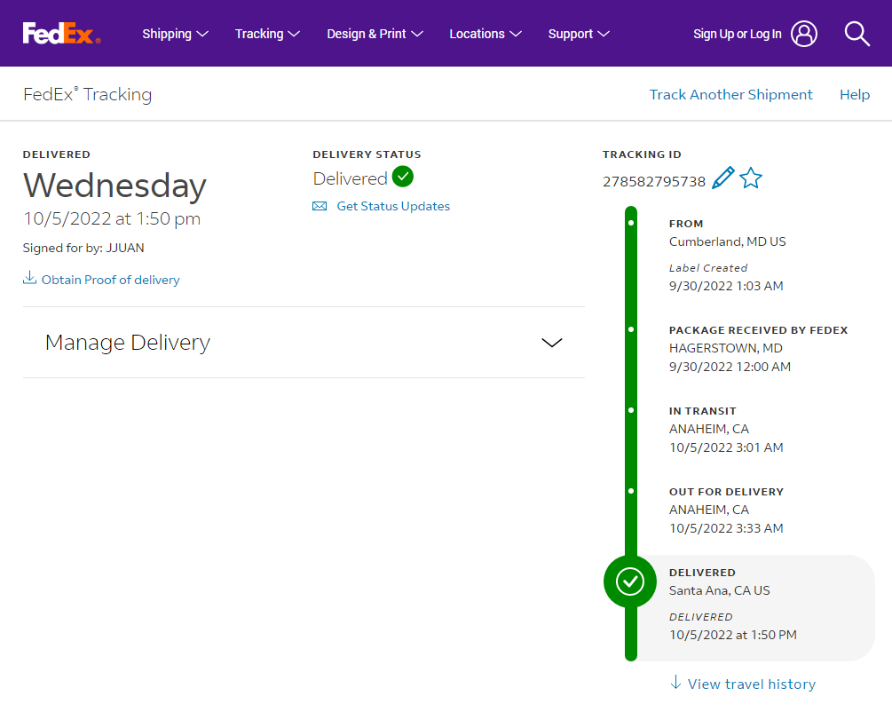Open the Locations menu
892x712 pixels.
(485, 34)
